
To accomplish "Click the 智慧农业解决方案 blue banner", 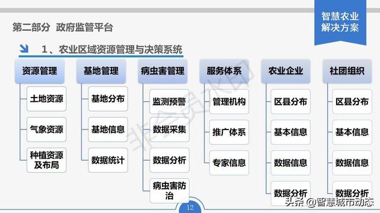I will [340, 22].
